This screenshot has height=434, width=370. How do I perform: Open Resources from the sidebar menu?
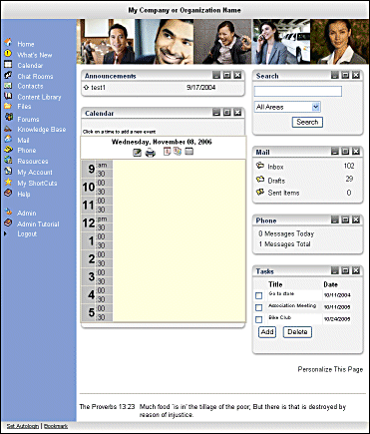33,161
